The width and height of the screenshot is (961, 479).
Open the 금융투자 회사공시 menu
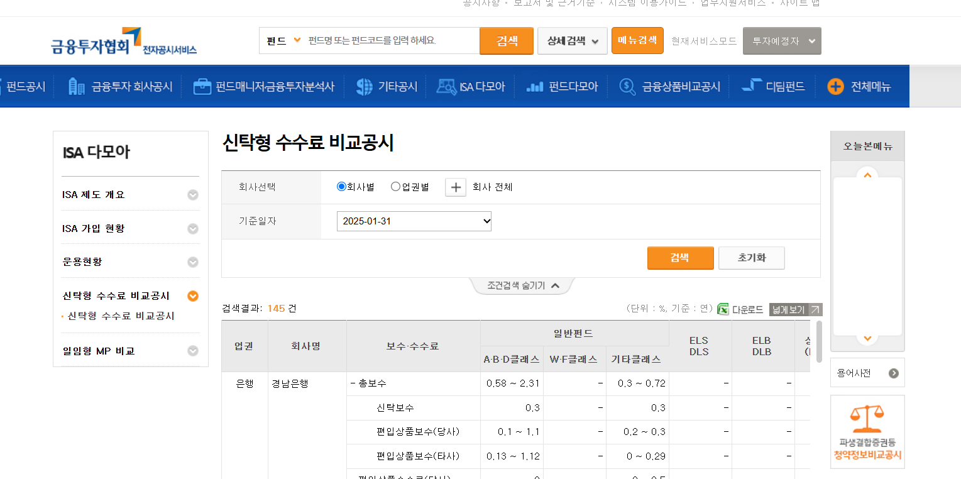coord(132,87)
